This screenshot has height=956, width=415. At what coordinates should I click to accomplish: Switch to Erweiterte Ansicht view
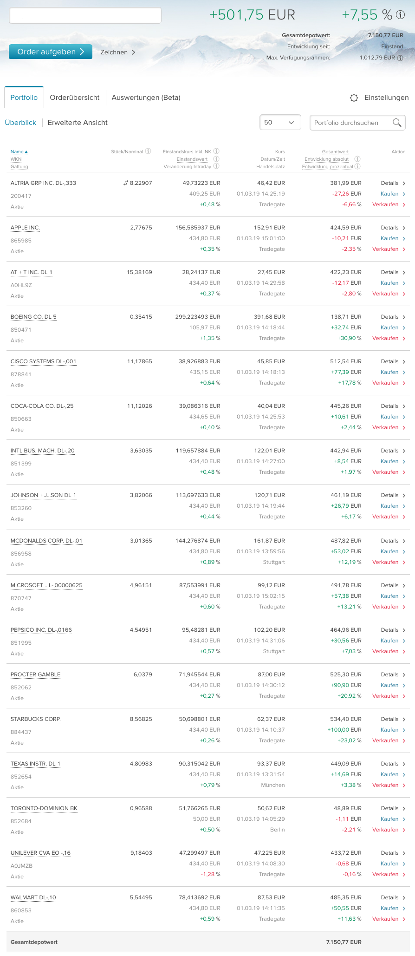(78, 123)
